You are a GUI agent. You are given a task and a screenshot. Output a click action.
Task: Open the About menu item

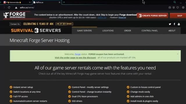point(172,31)
